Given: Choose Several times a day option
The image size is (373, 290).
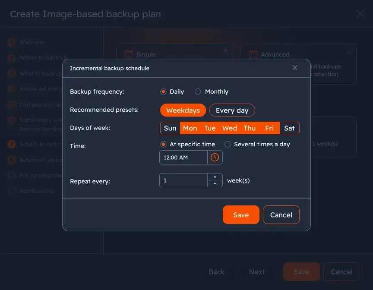Looking at the screenshot, I should click(x=228, y=144).
